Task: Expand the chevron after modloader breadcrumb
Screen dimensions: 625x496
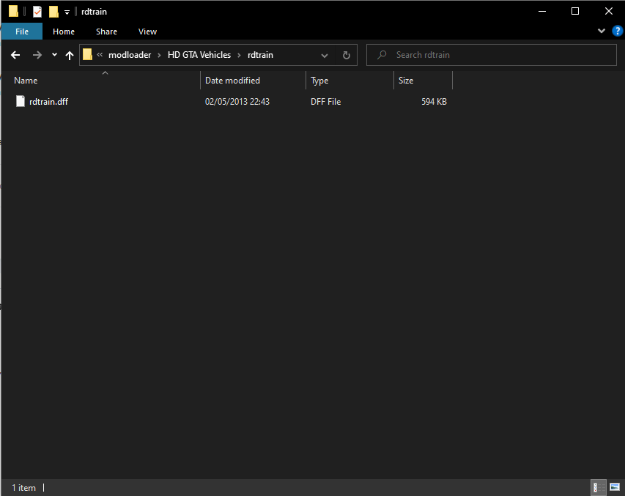Action: click(159, 55)
